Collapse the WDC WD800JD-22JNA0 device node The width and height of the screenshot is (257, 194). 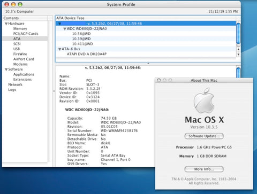tap(65, 29)
